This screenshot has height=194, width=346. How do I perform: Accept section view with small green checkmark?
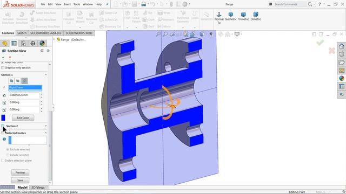(3, 58)
